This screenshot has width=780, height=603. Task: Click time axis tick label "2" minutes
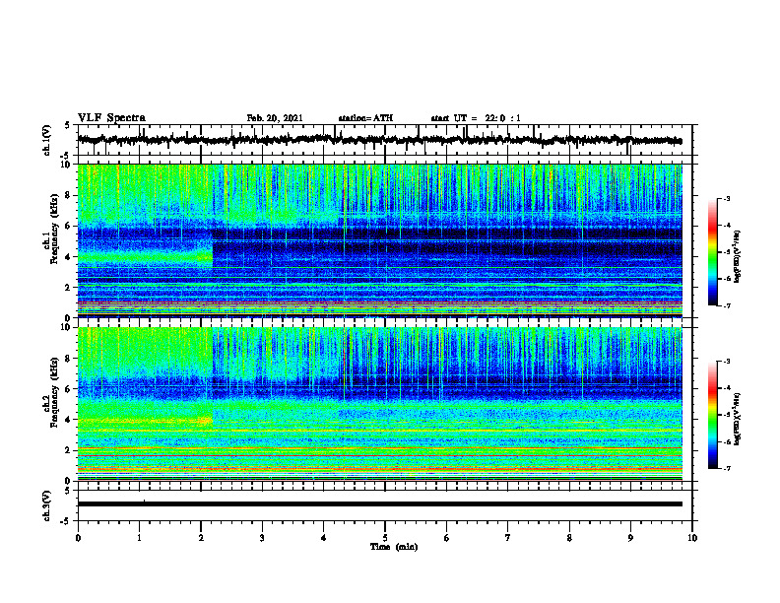201,538
